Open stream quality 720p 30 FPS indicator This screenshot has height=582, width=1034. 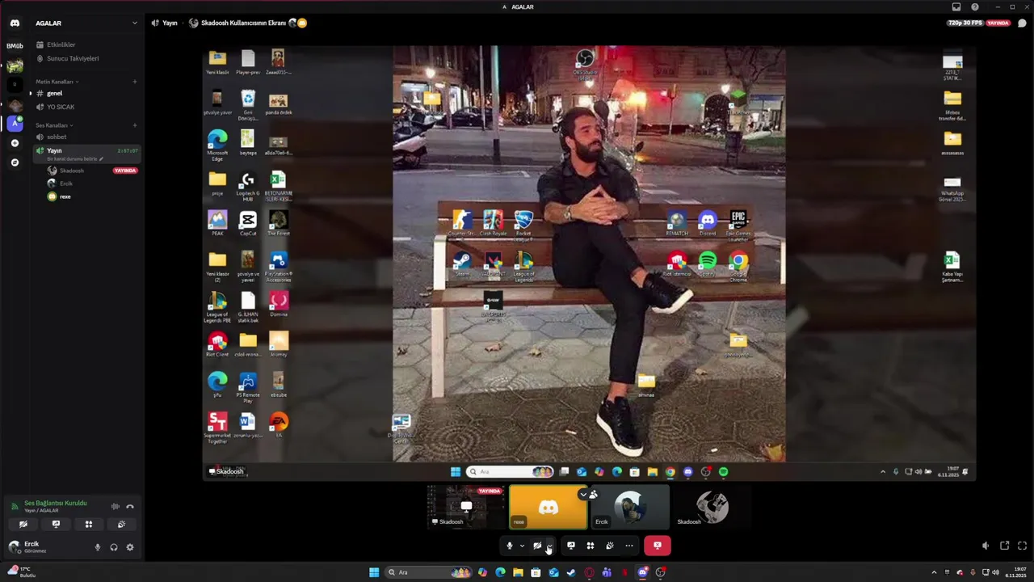[x=965, y=23]
